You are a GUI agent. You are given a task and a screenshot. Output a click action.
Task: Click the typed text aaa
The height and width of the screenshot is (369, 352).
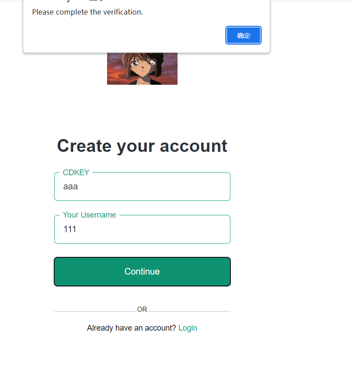click(x=70, y=187)
